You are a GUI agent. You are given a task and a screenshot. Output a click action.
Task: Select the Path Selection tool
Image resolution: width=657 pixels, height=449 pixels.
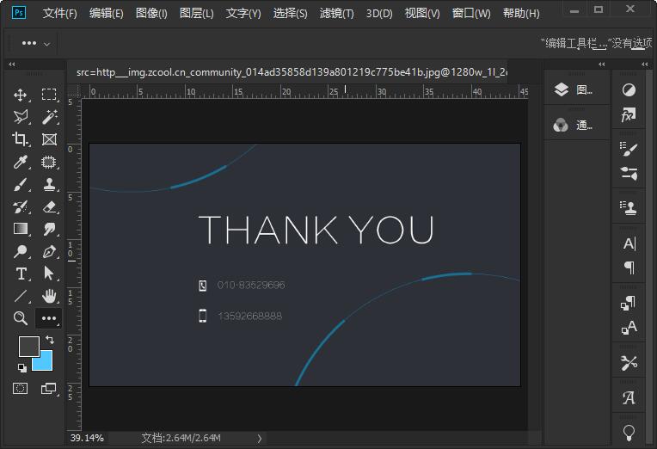49,274
